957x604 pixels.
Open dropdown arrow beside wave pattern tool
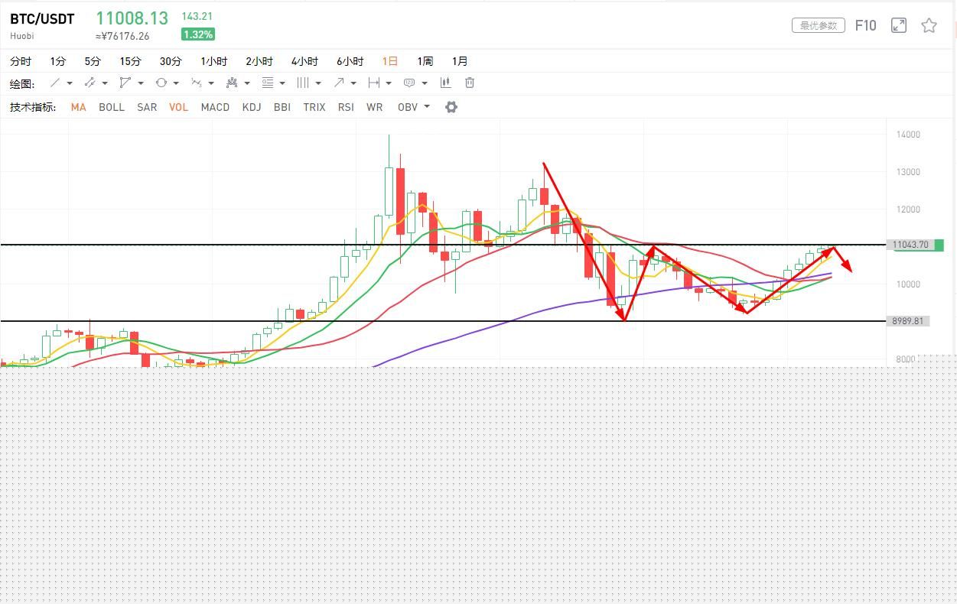[212, 83]
